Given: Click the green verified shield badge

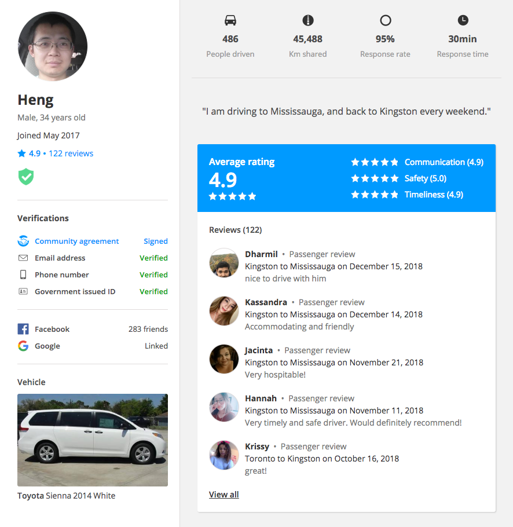Looking at the screenshot, I should pyautogui.click(x=25, y=177).
